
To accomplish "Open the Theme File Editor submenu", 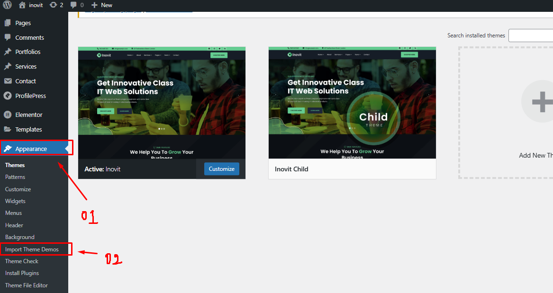I will coord(27,285).
